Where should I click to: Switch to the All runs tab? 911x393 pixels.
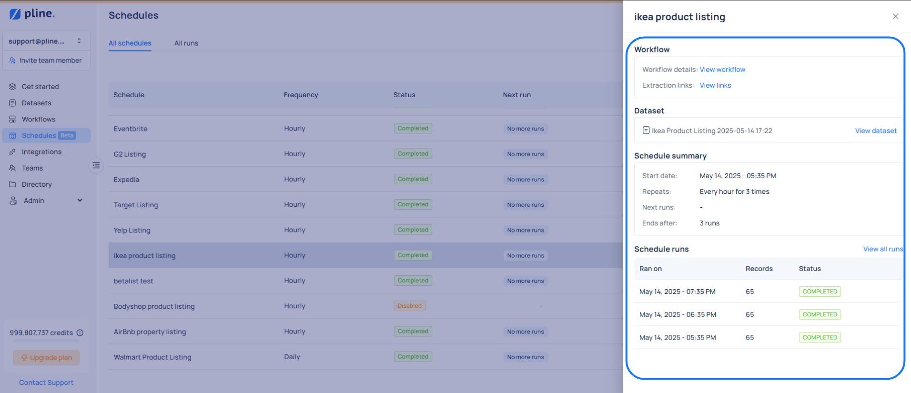tap(186, 43)
